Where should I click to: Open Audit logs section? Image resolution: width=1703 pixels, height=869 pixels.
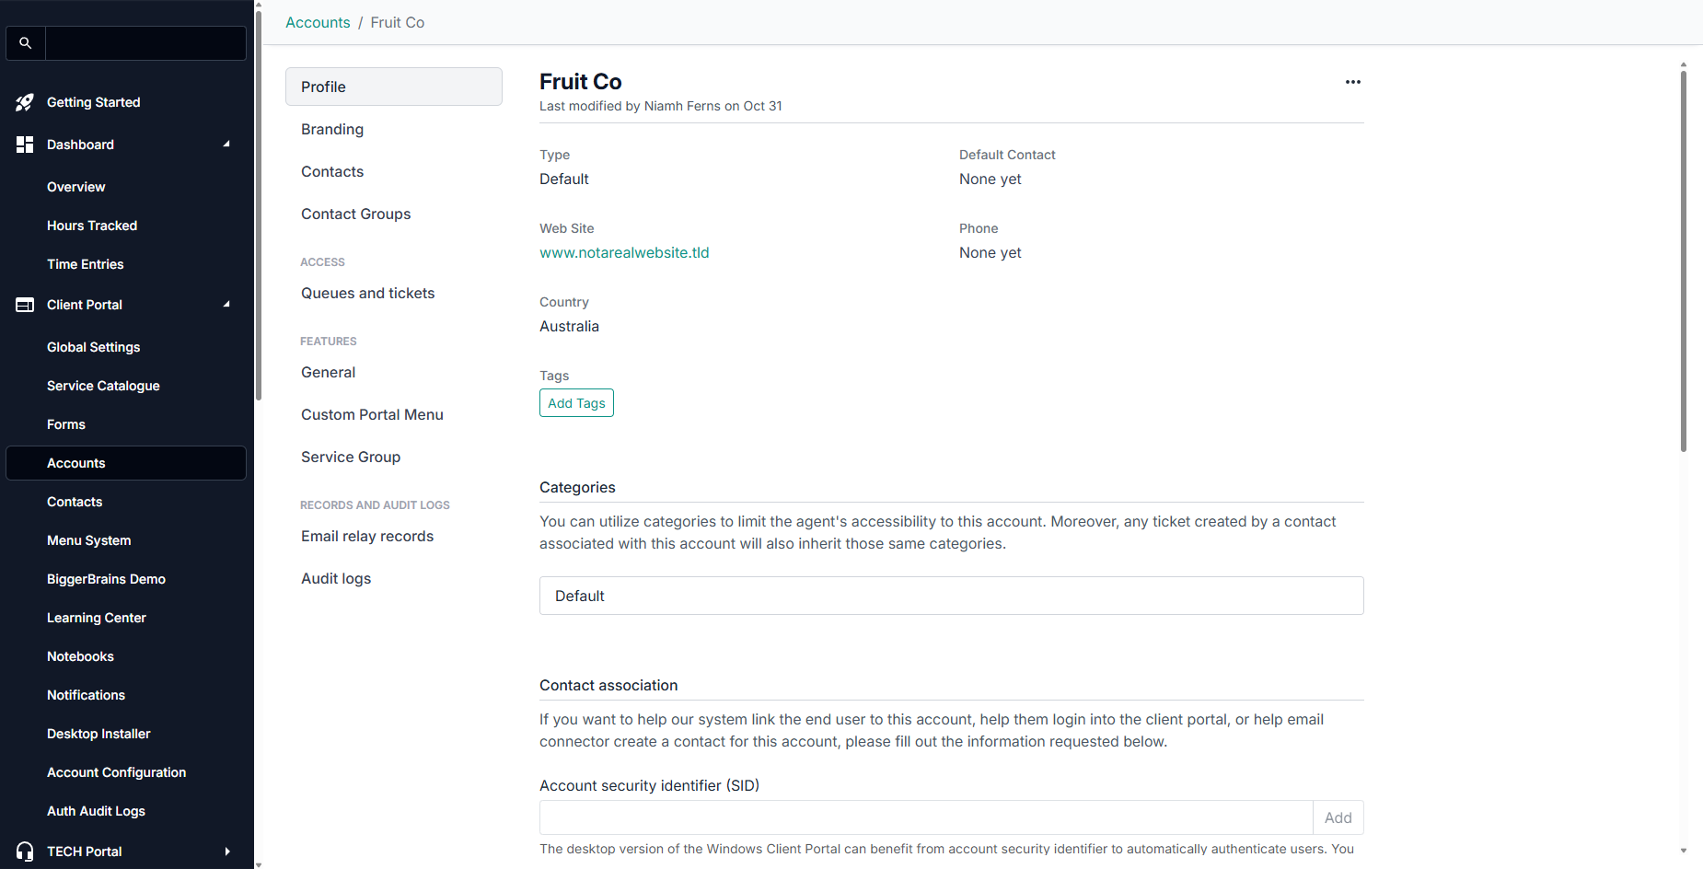336,578
